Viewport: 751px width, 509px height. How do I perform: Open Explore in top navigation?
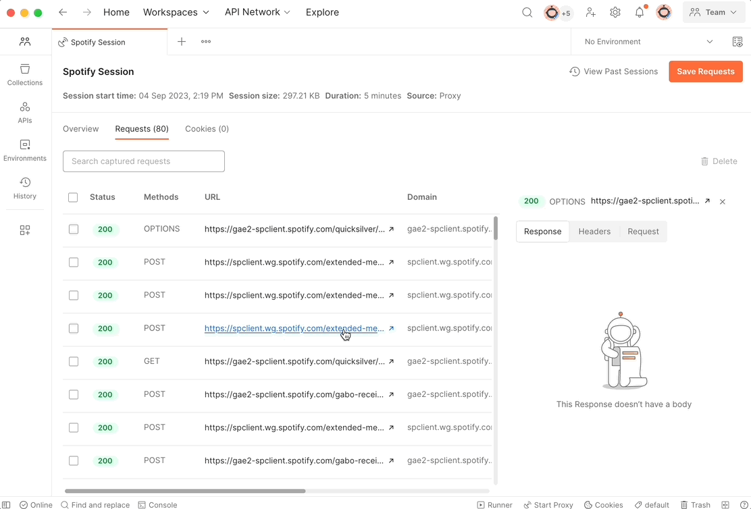click(x=322, y=12)
